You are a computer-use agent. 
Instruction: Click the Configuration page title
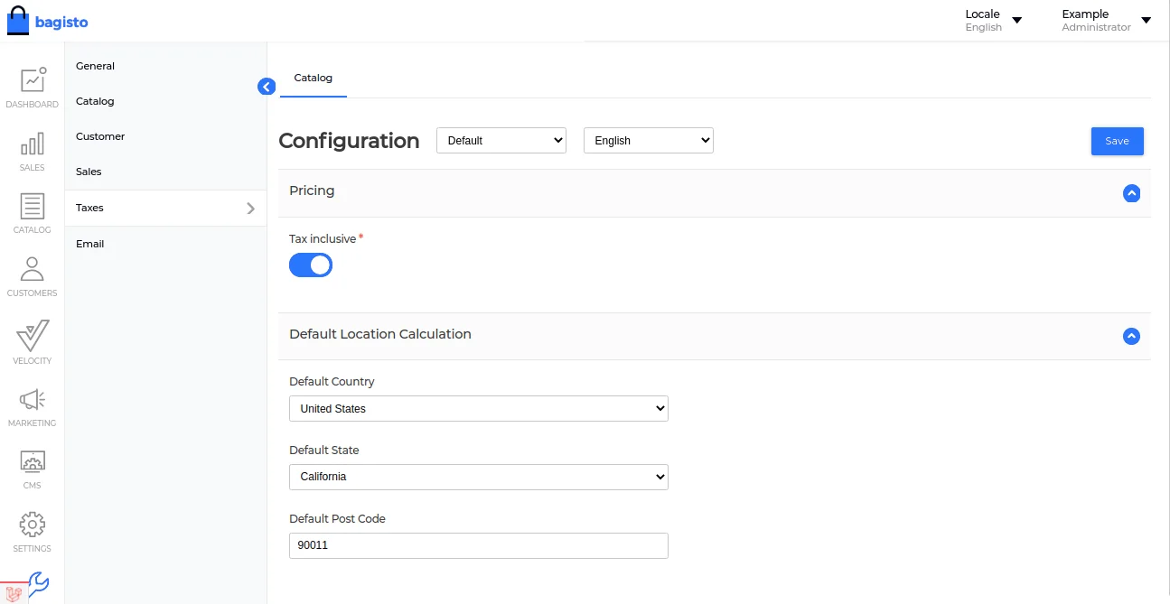click(349, 141)
